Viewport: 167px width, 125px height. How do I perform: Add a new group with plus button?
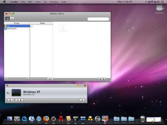(x=7, y=79)
